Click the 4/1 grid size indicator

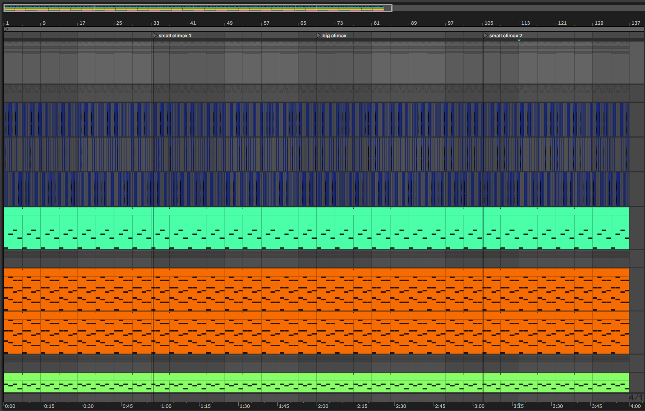(x=636, y=397)
